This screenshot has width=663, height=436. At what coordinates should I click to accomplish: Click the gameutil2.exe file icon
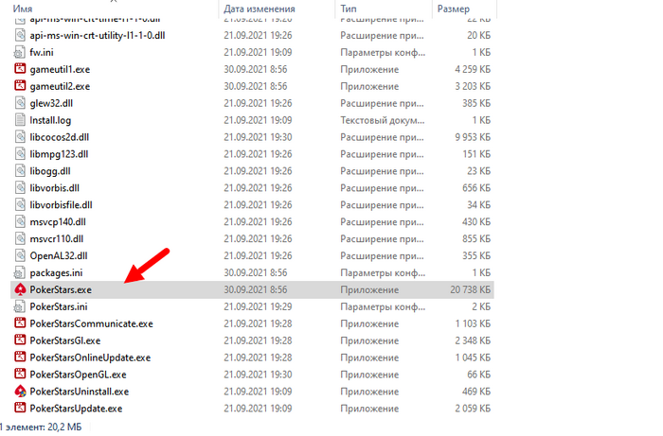tap(20, 86)
